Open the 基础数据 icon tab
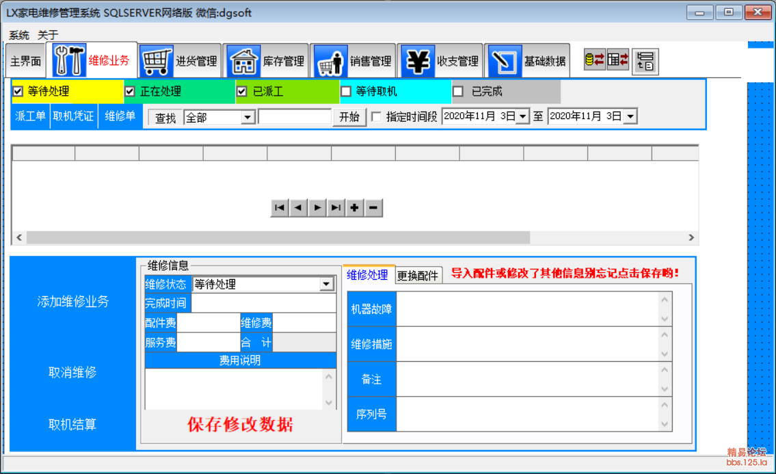 pos(528,61)
